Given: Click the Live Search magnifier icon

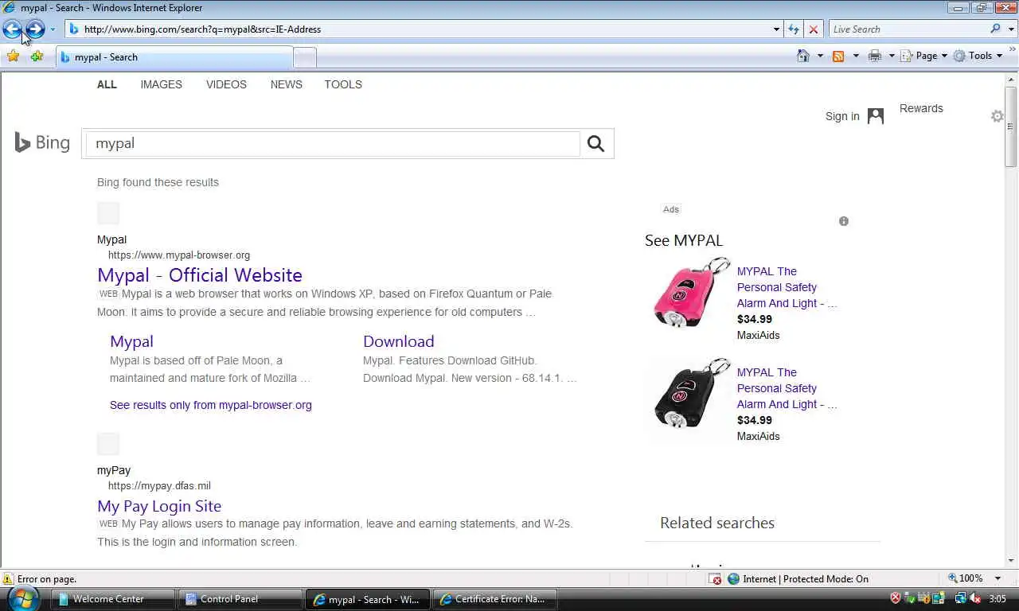Looking at the screenshot, I should (995, 29).
